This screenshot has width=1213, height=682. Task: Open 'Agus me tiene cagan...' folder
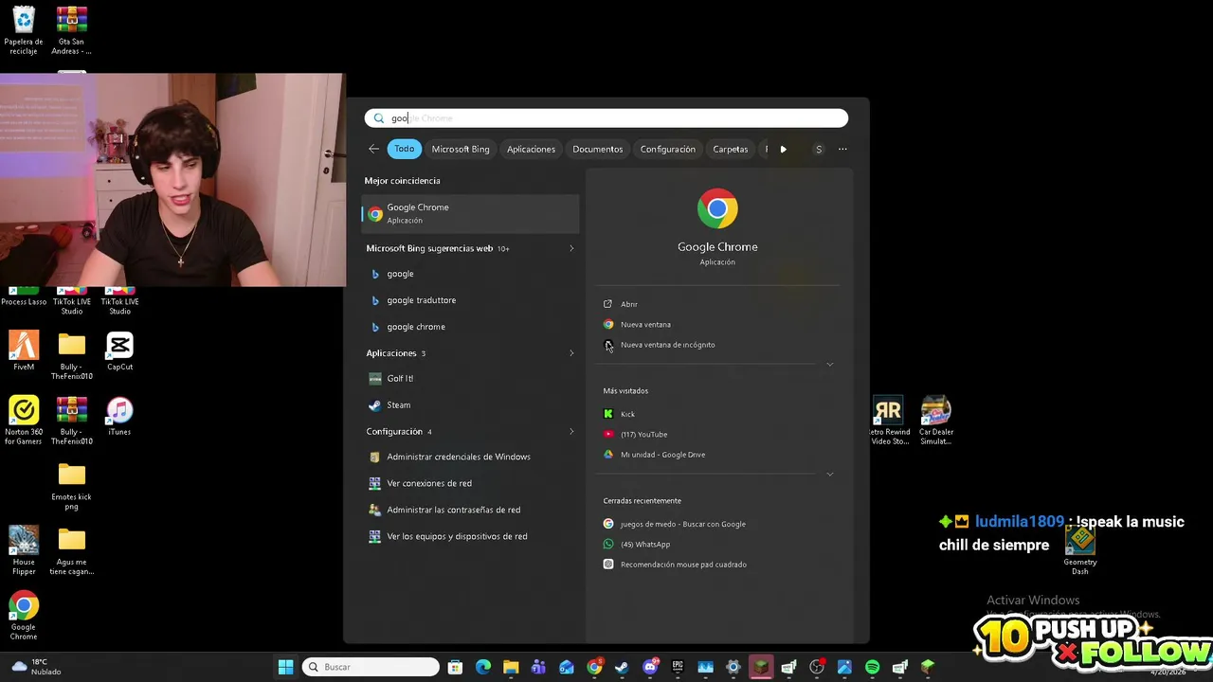click(72, 550)
